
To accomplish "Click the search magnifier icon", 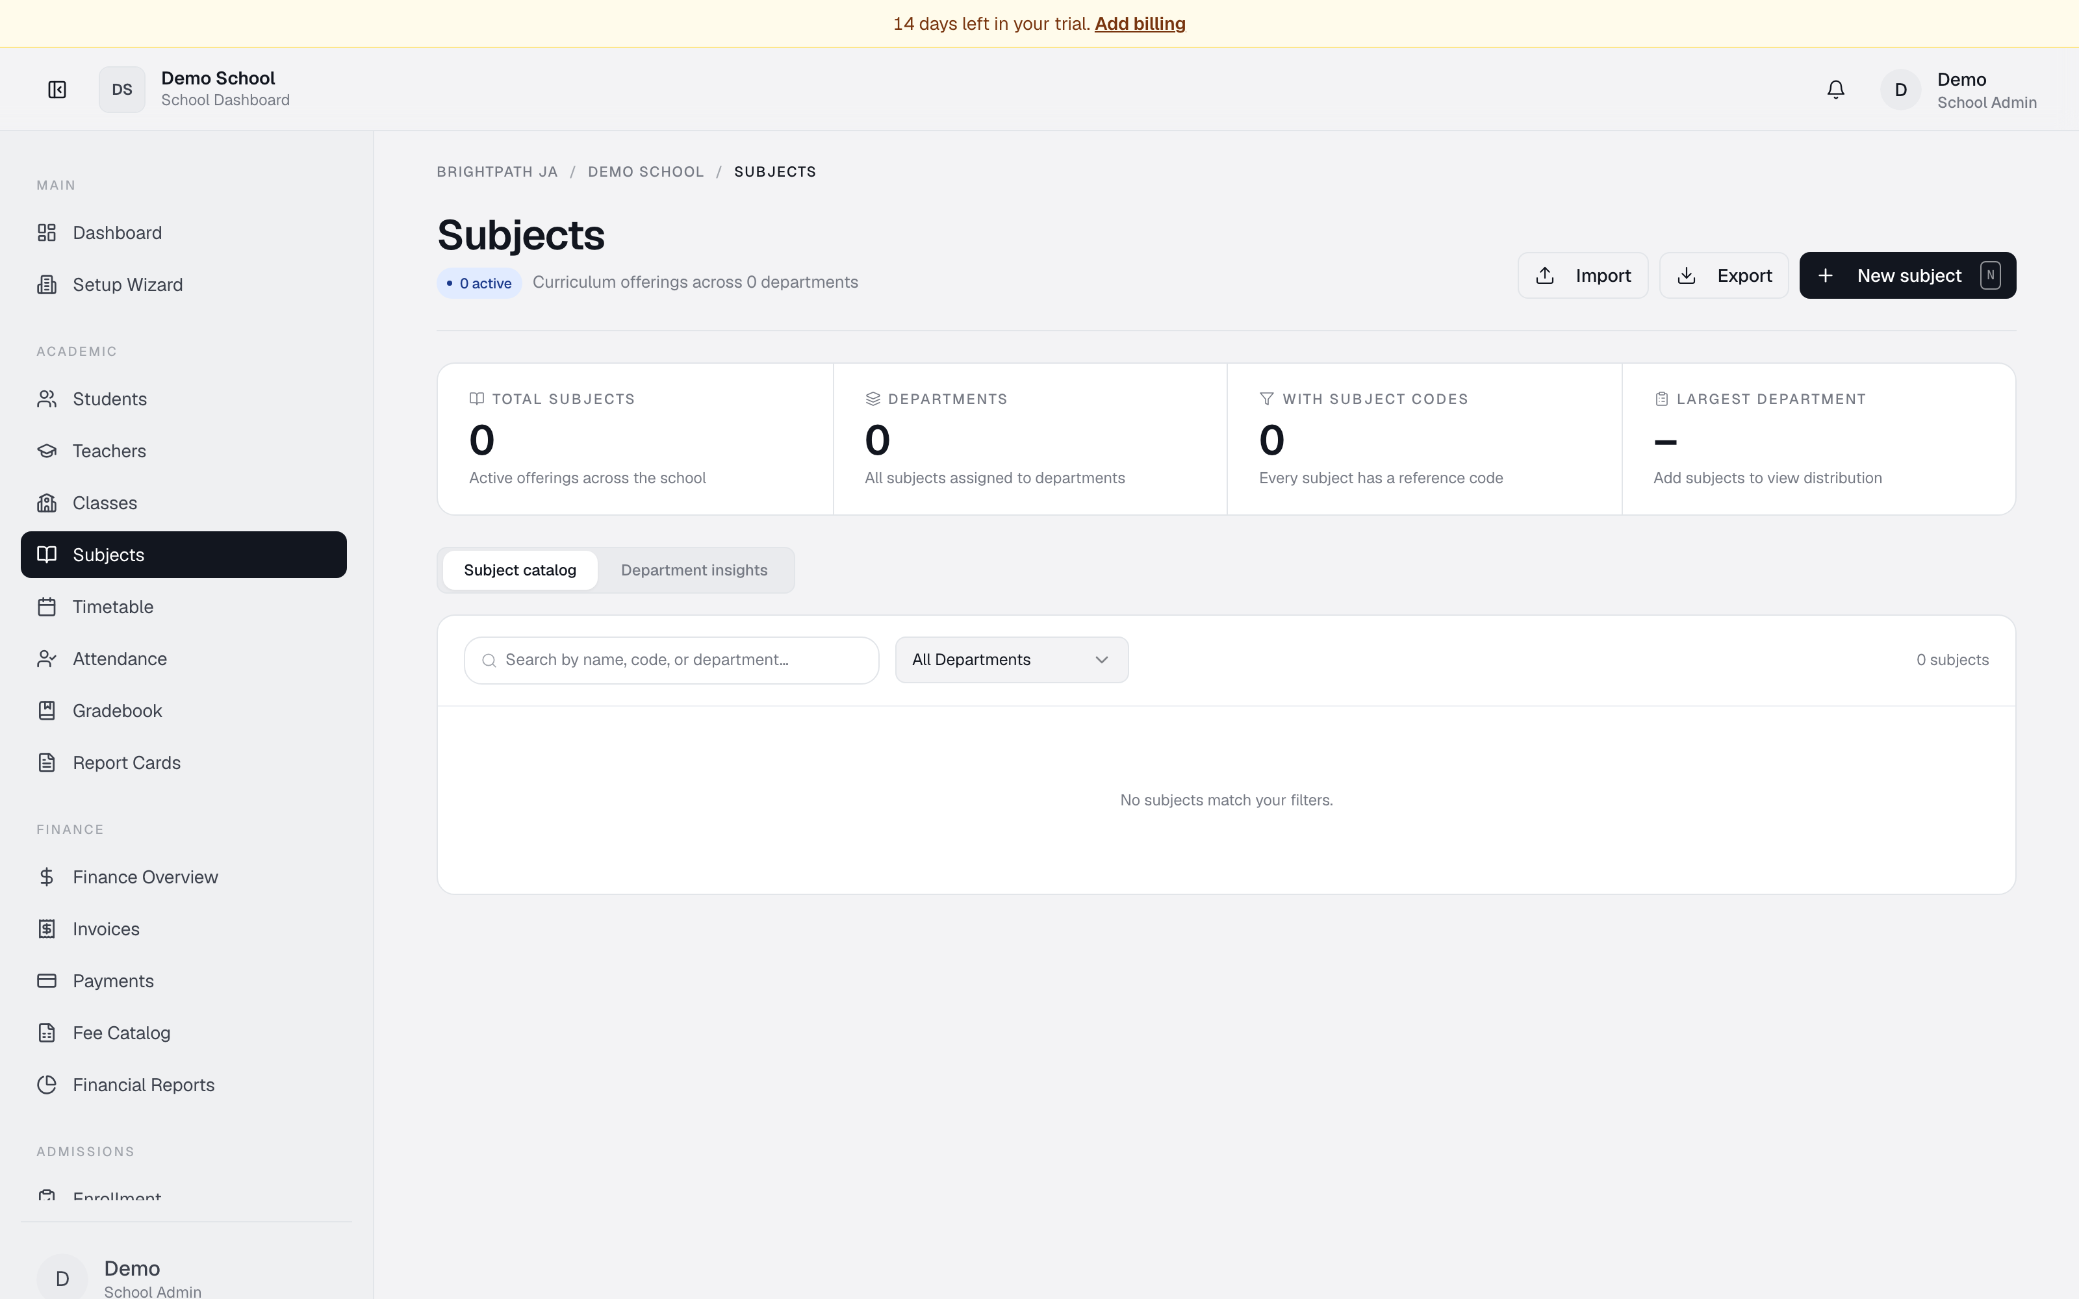I will (x=489, y=660).
